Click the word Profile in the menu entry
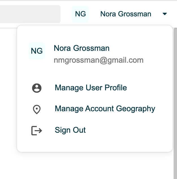Screen dimensions: 177x179 click(116, 88)
